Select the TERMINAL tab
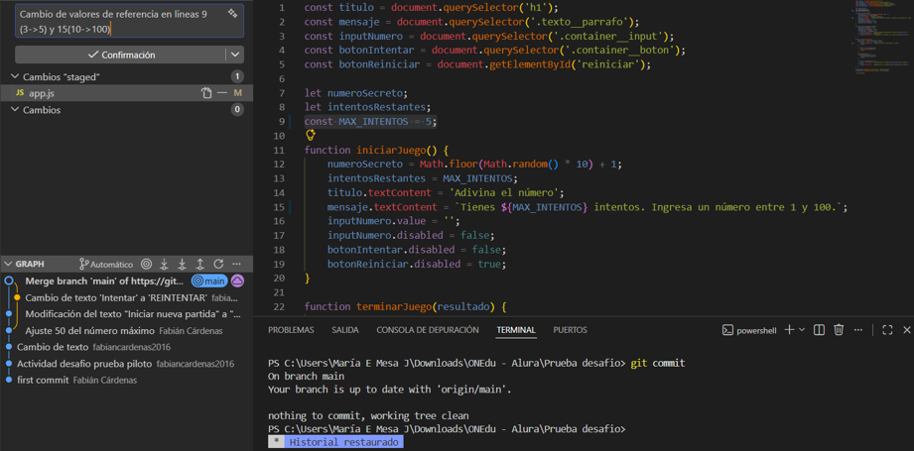 [x=516, y=330]
